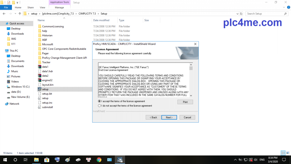Image resolution: width=291 pixels, height=164 pixels.
Task: Open the View ribbon tab
Action: coord(42,7)
